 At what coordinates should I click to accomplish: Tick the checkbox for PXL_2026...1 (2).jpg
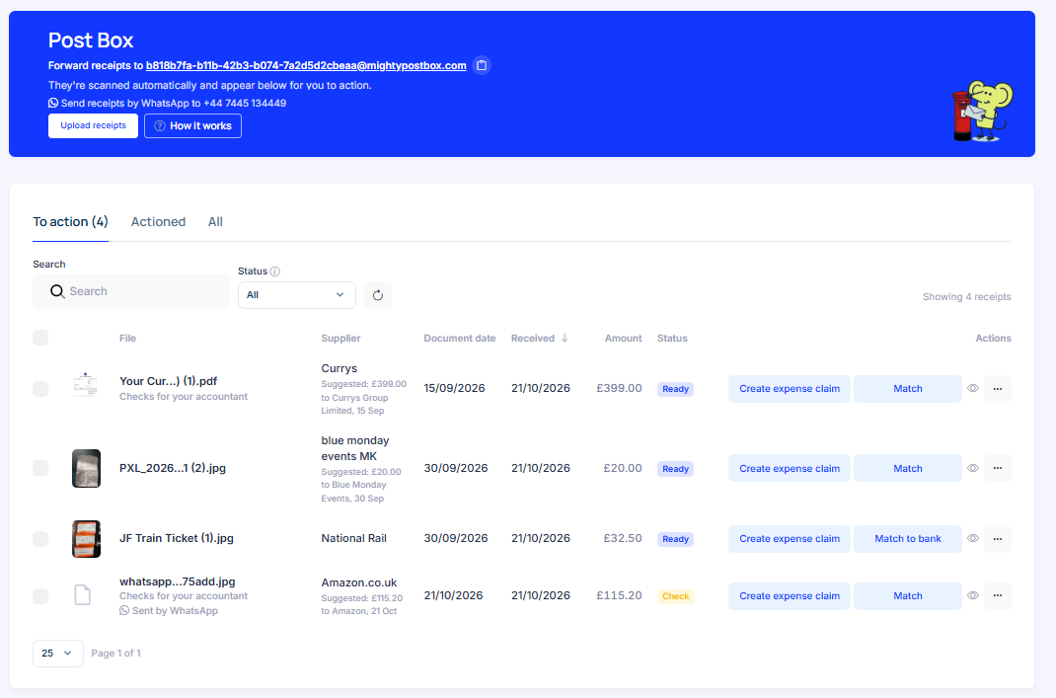point(40,468)
